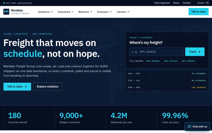Screen dimensions: 212x133
Task: Open the Global · EN language selector
Action: coord(203,3)
